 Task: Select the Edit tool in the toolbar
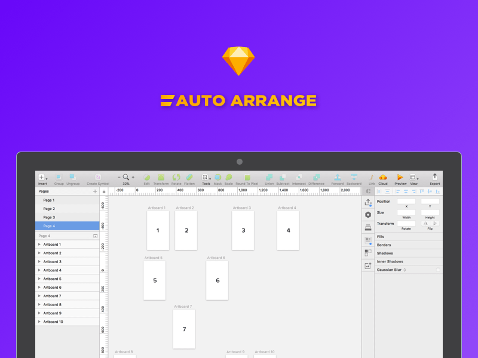(x=146, y=177)
